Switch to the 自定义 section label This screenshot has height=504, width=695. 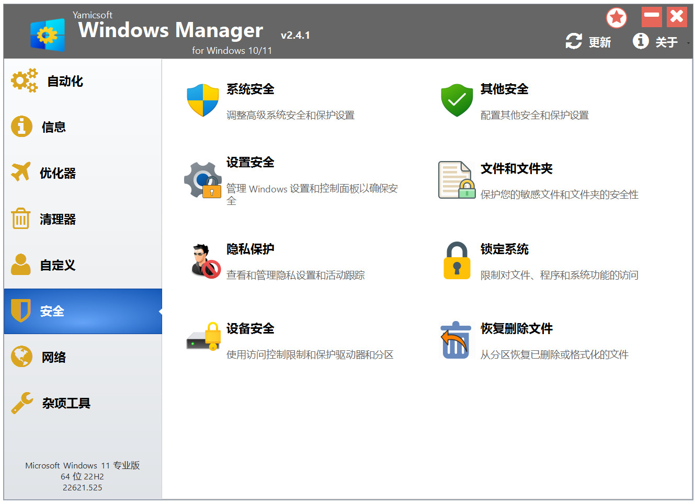pos(58,265)
